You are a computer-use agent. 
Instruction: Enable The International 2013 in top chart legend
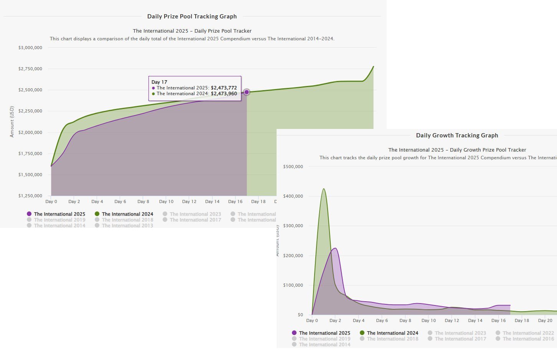pyautogui.click(x=124, y=226)
